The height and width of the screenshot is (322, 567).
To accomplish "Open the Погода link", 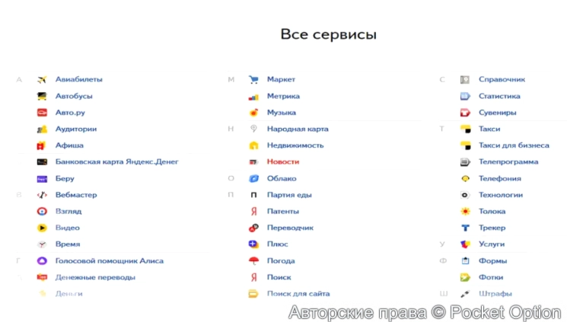I will point(281,260).
